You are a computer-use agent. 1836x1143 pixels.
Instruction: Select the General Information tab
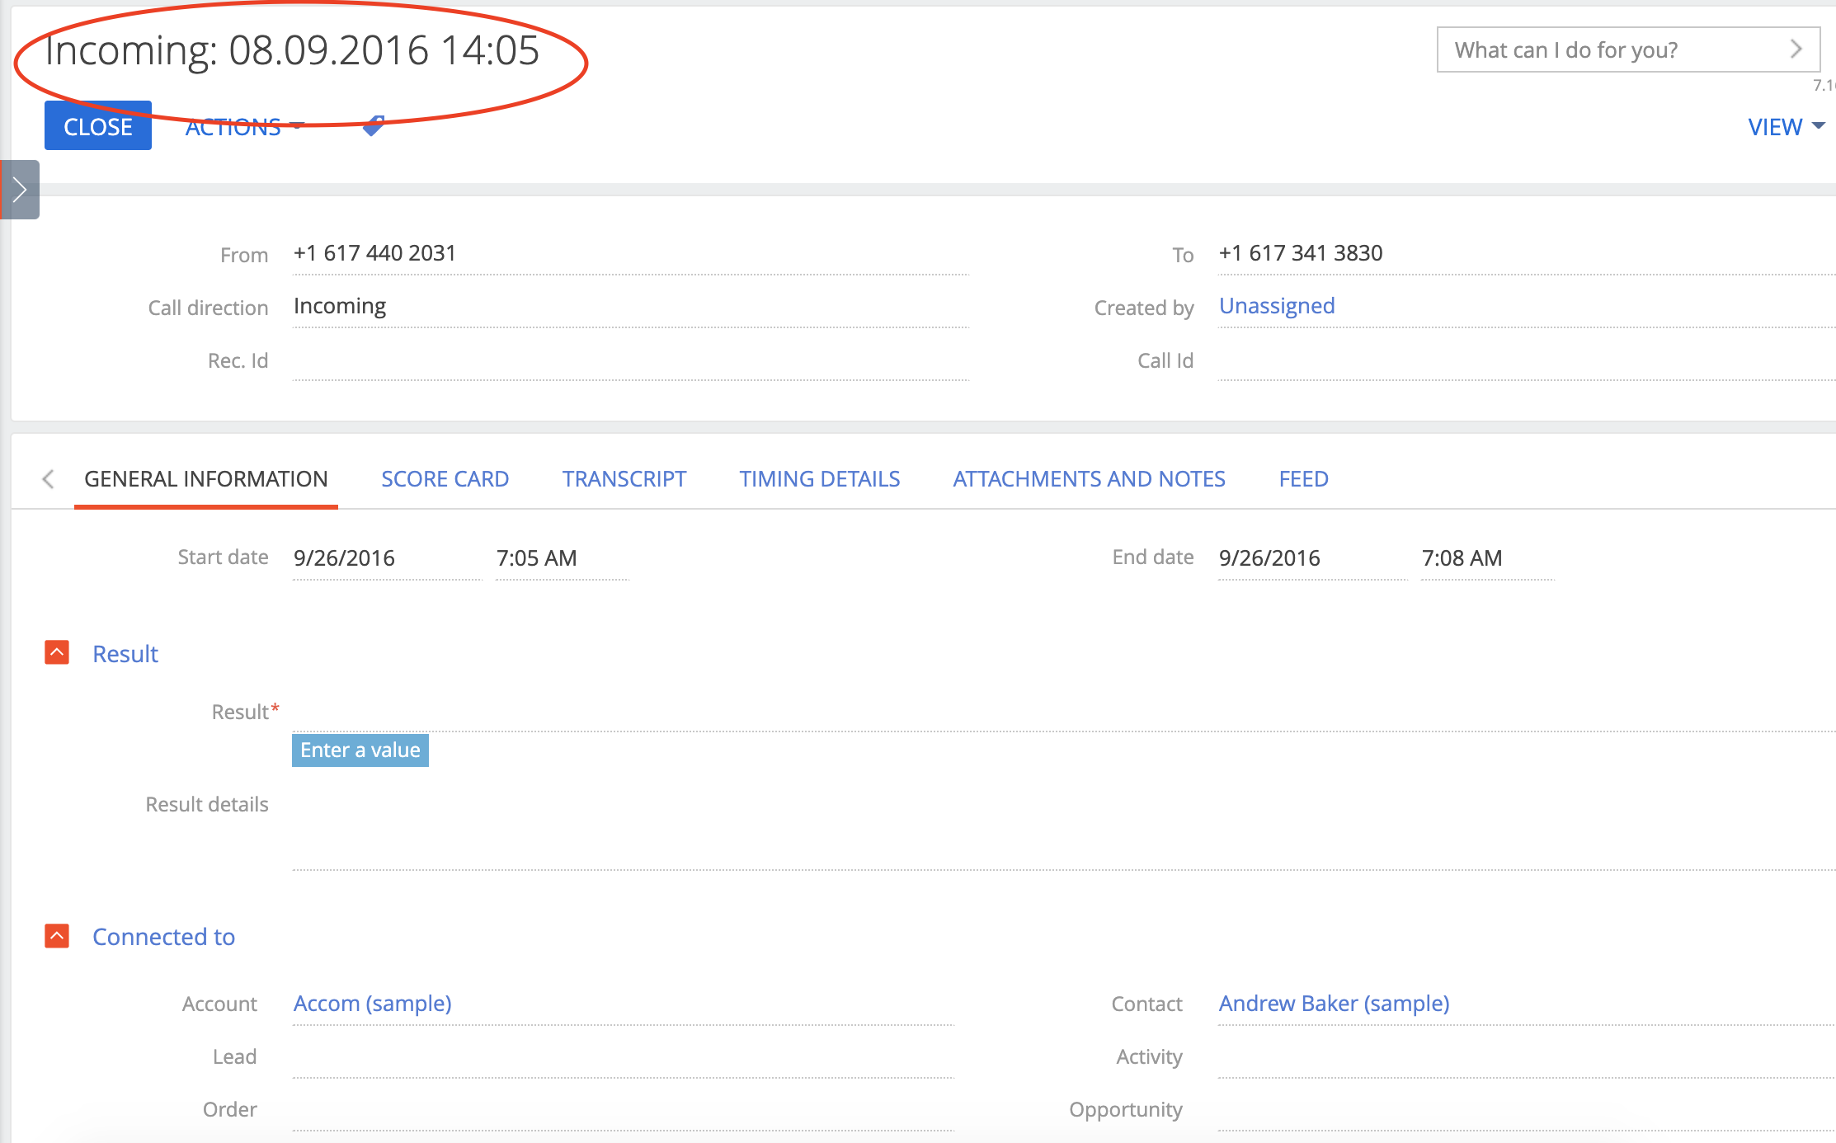point(206,479)
